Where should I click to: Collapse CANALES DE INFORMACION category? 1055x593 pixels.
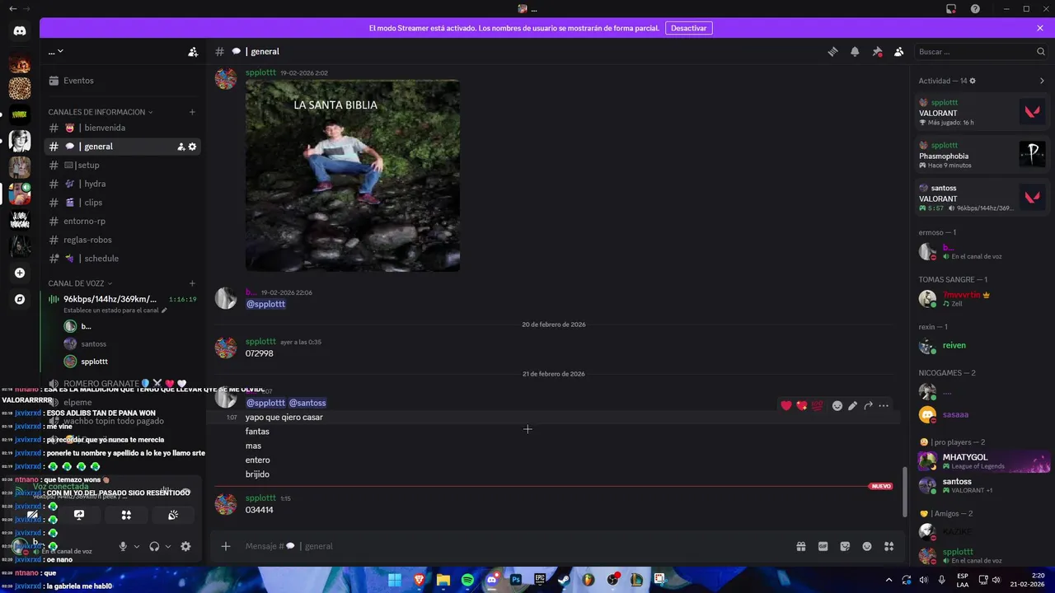point(101,112)
